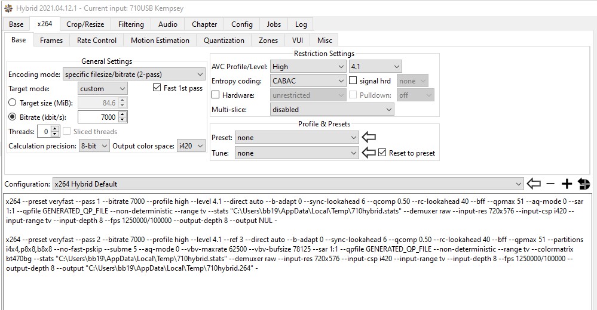Open the Multi-slice disabled dropdown
The width and height of the screenshot is (597, 310).
click(x=332, y=110)
